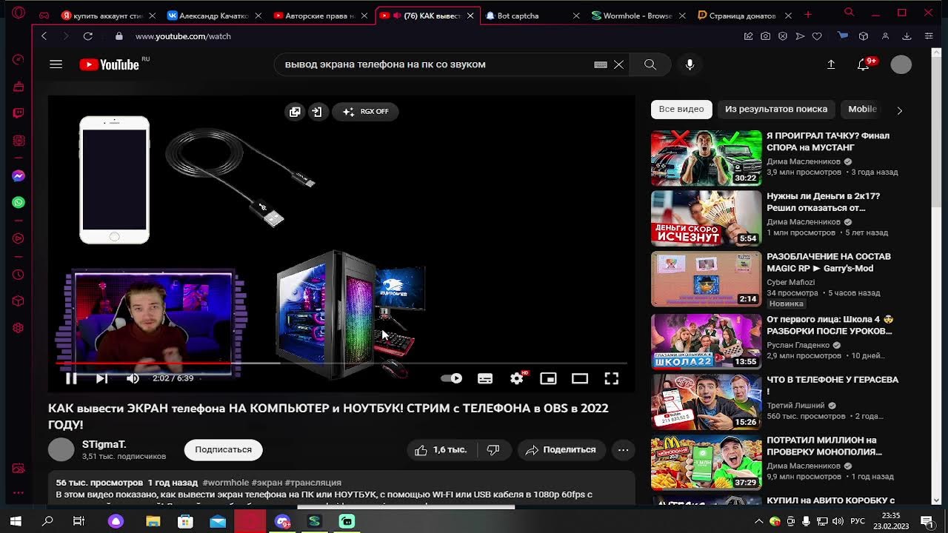Screen dimensions: 948x533
Task: Share the video via Поделиться
Action: [561, 449]
